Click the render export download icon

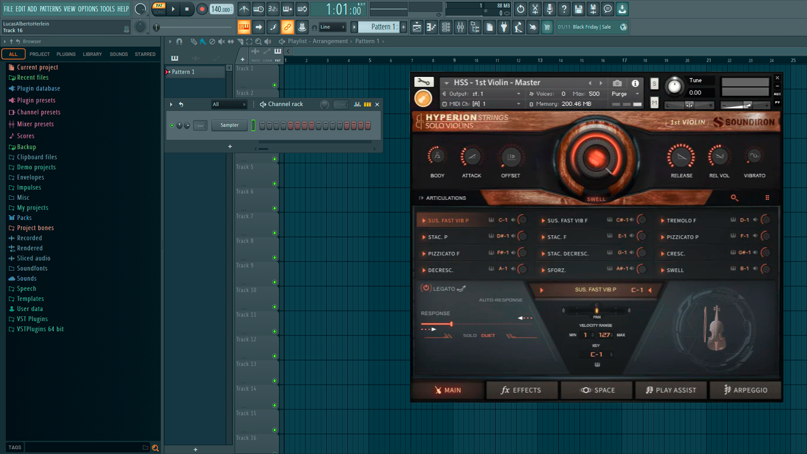click(x=622, y=9)
